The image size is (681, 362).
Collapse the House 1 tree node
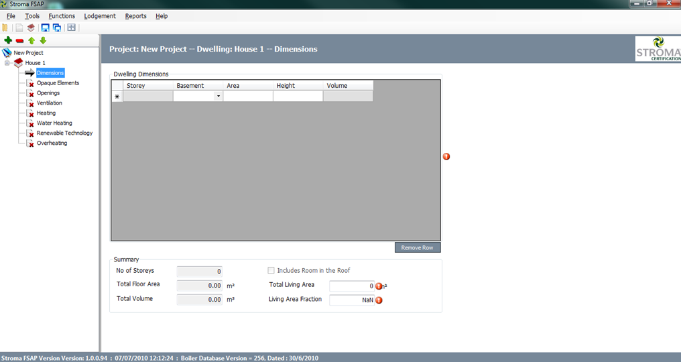coord(7,63)
